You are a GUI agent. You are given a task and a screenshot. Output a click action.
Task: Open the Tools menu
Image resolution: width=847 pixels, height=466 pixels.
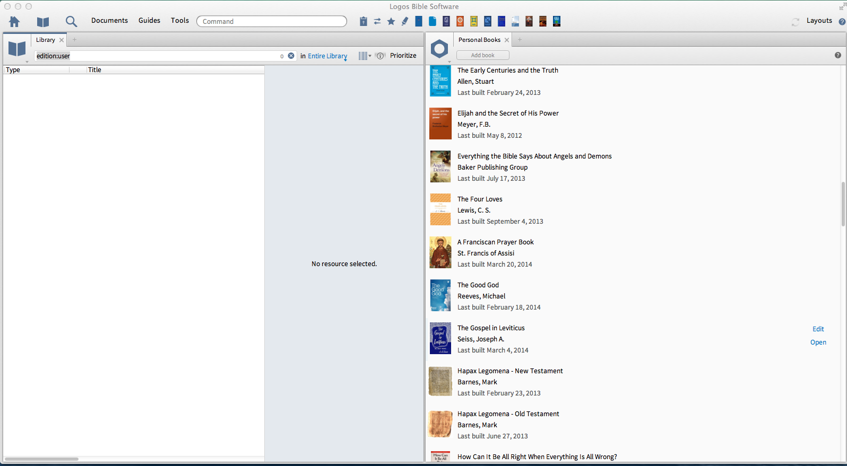point(180,21)
